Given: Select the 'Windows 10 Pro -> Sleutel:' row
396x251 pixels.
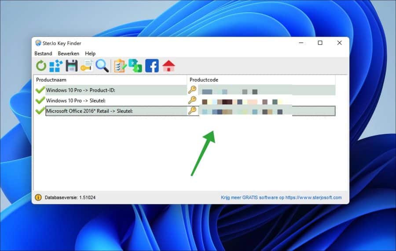Looking at the screenshot, I should [185, 100].
